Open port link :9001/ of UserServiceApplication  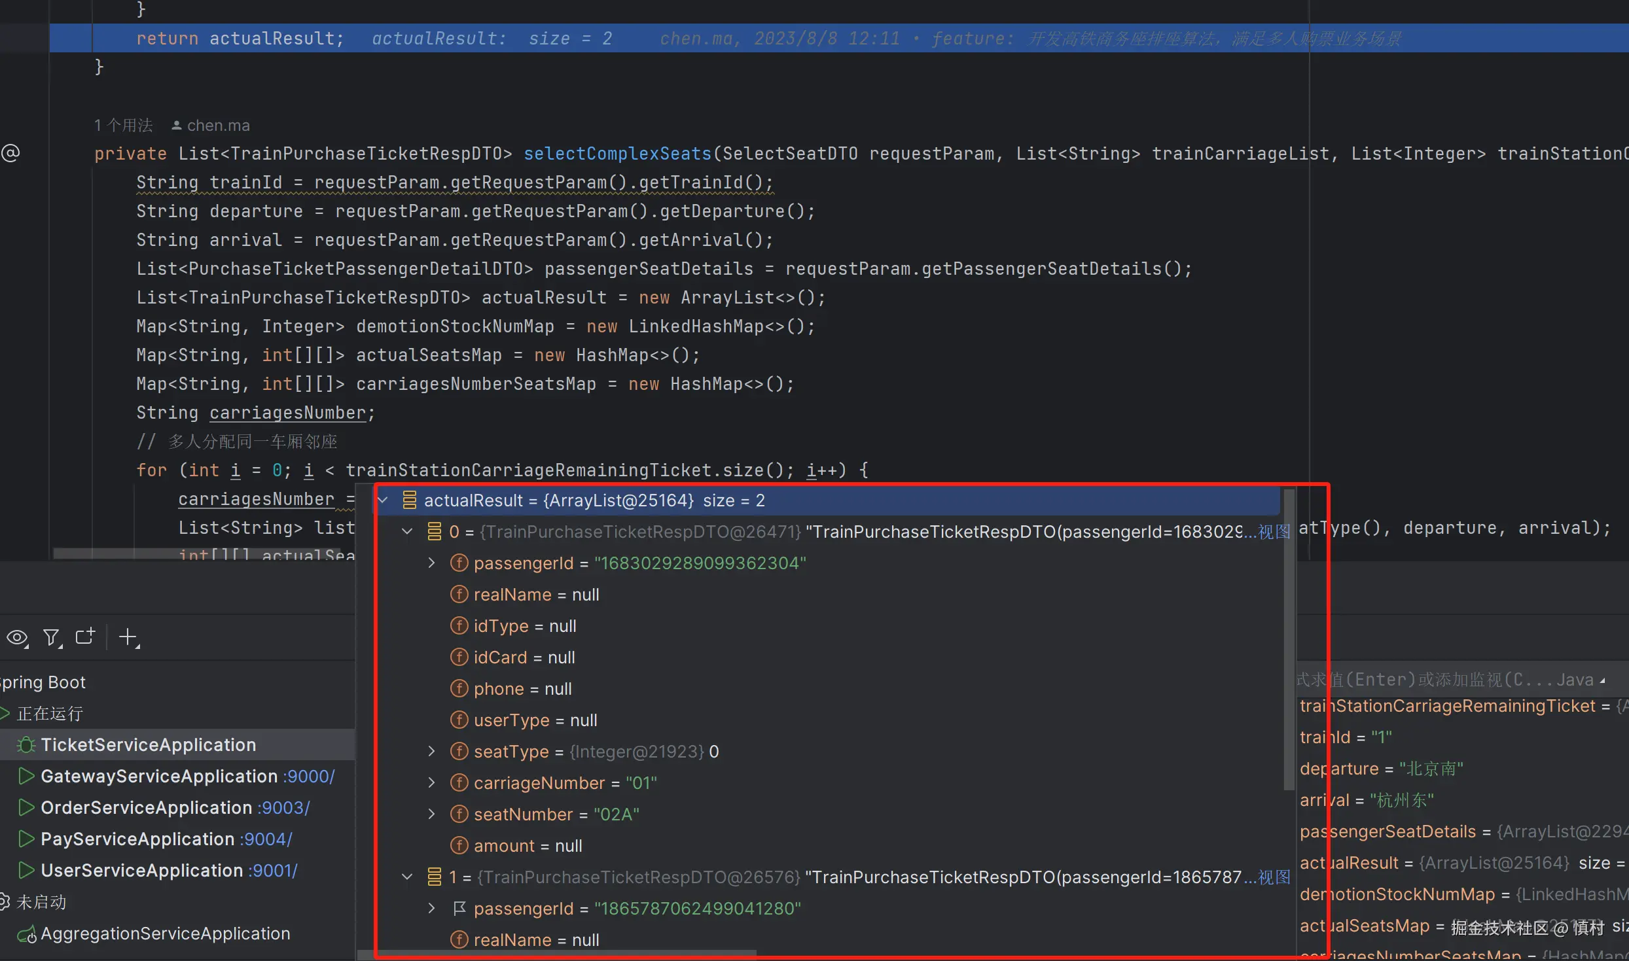[x=274, y=871]
